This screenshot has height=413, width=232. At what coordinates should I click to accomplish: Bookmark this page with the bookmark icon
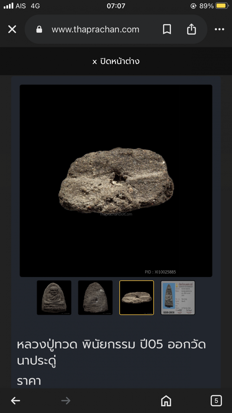coord(167,29)
